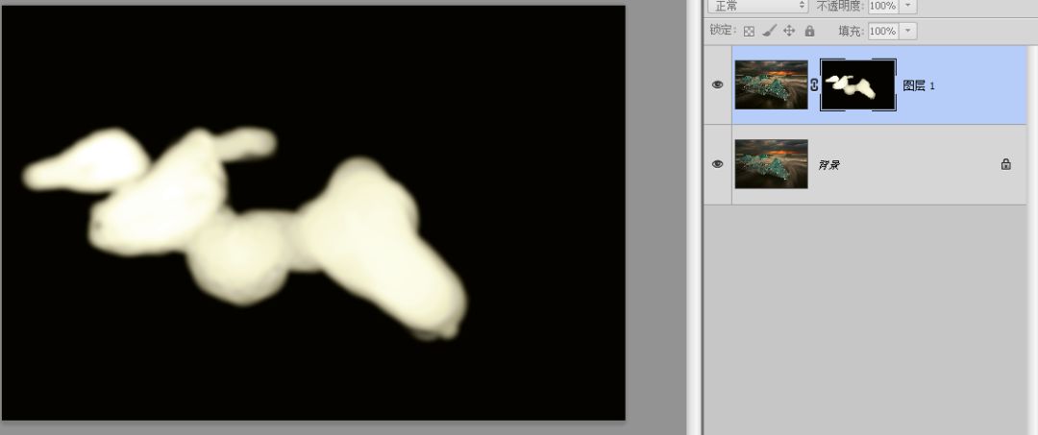1038x435 pixels.
Task: Expand the fill slider arrow
Action: pyautogui.click(x=908, y=31)
